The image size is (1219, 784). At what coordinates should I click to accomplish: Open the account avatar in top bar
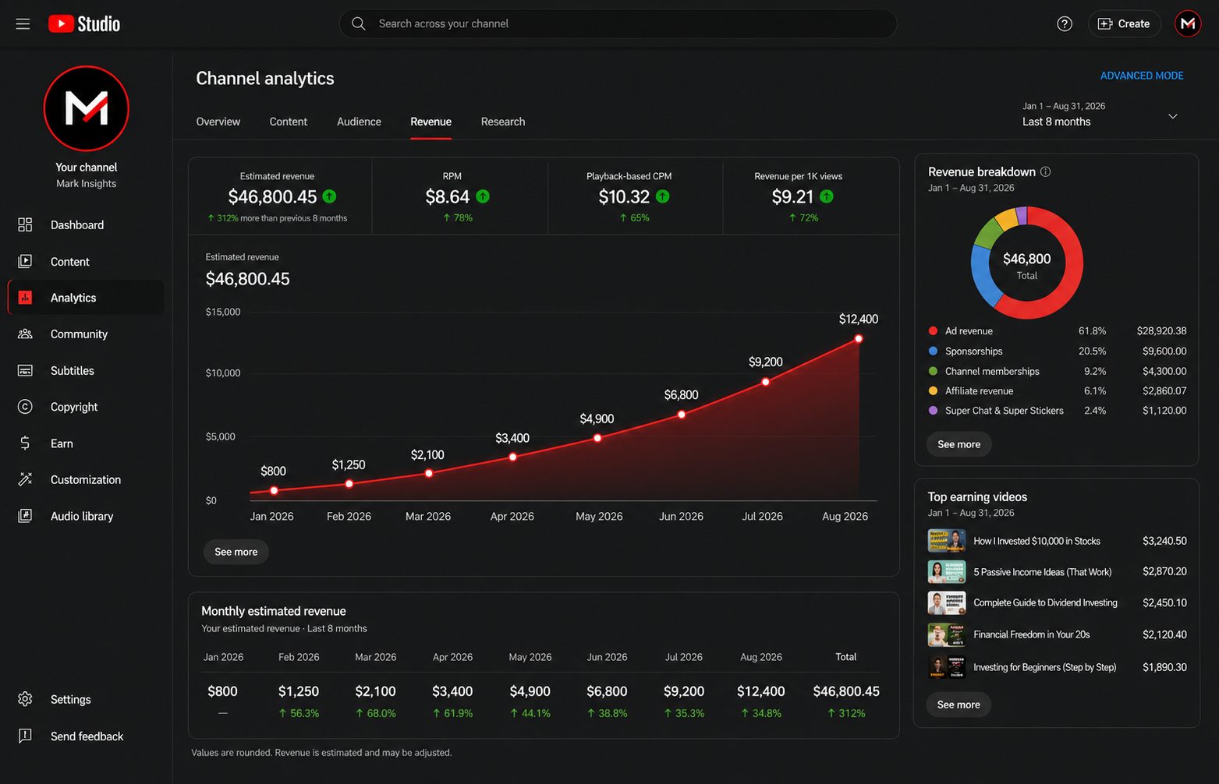coord(1188,24)
